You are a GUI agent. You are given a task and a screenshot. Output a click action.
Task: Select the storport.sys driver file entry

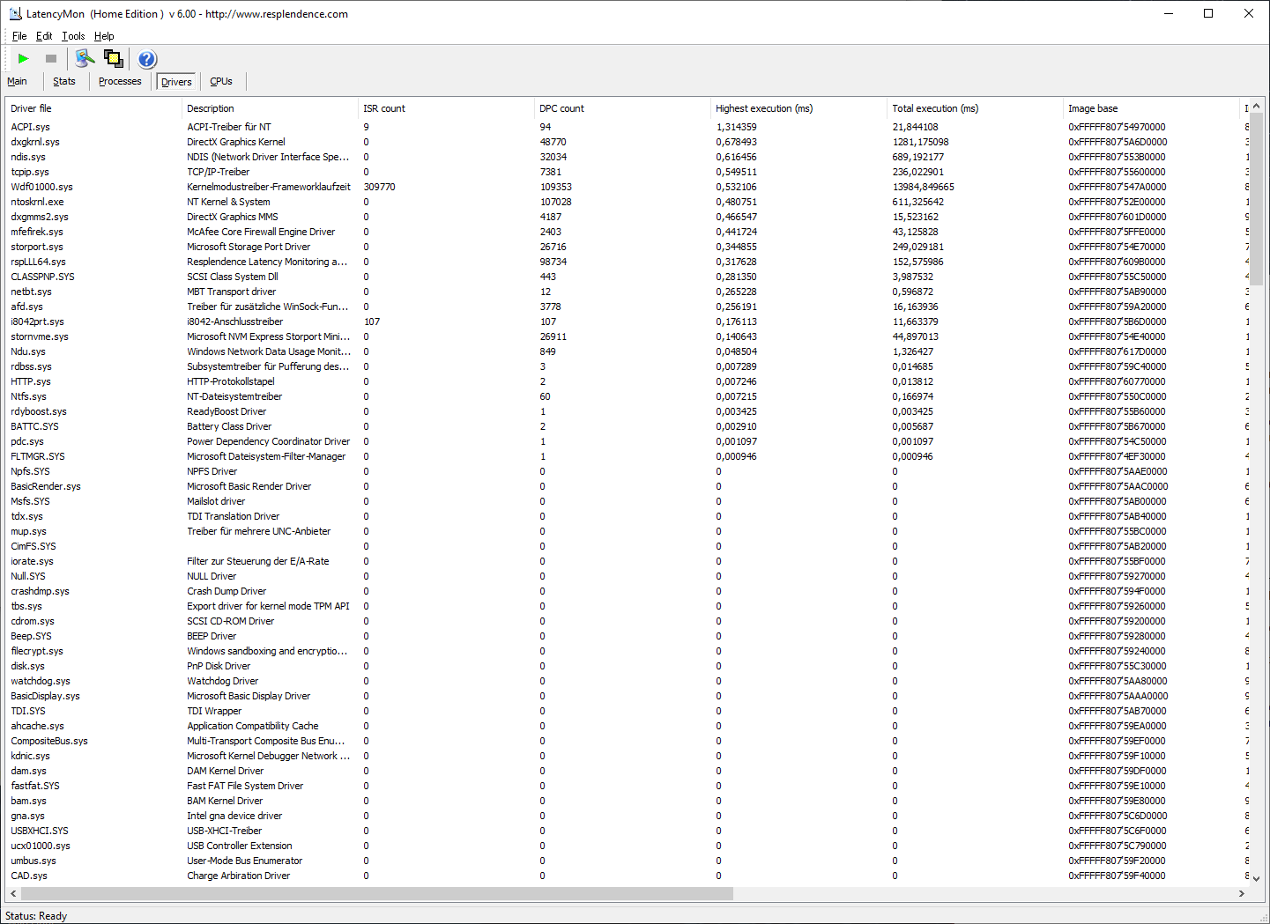coord(37,247)
